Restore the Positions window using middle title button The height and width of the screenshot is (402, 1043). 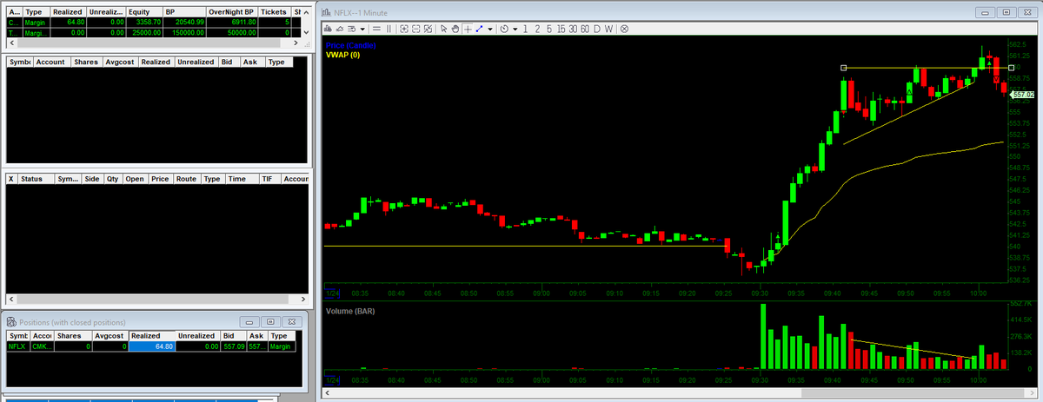(270, 322)
